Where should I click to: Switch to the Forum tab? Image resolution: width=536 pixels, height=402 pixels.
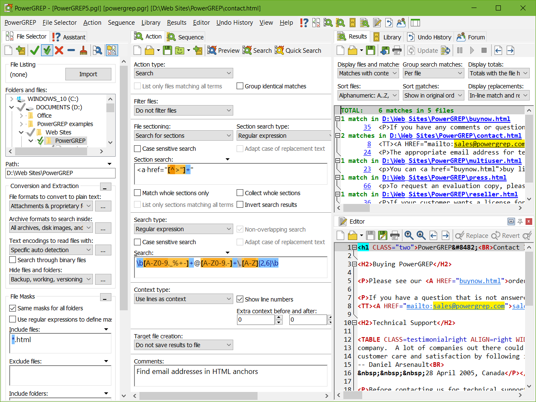point(471,37)
